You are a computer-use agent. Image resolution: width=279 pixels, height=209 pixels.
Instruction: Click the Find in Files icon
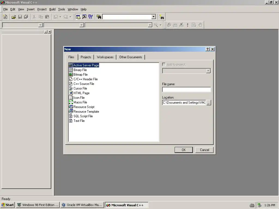click(x=99, y=17)
